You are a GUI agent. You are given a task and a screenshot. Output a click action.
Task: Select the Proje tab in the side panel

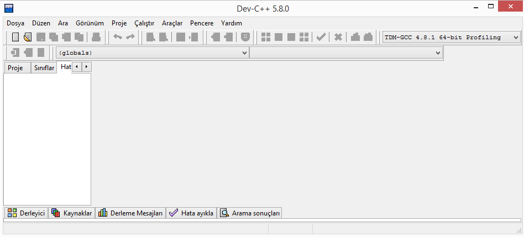tap(15, 68)
